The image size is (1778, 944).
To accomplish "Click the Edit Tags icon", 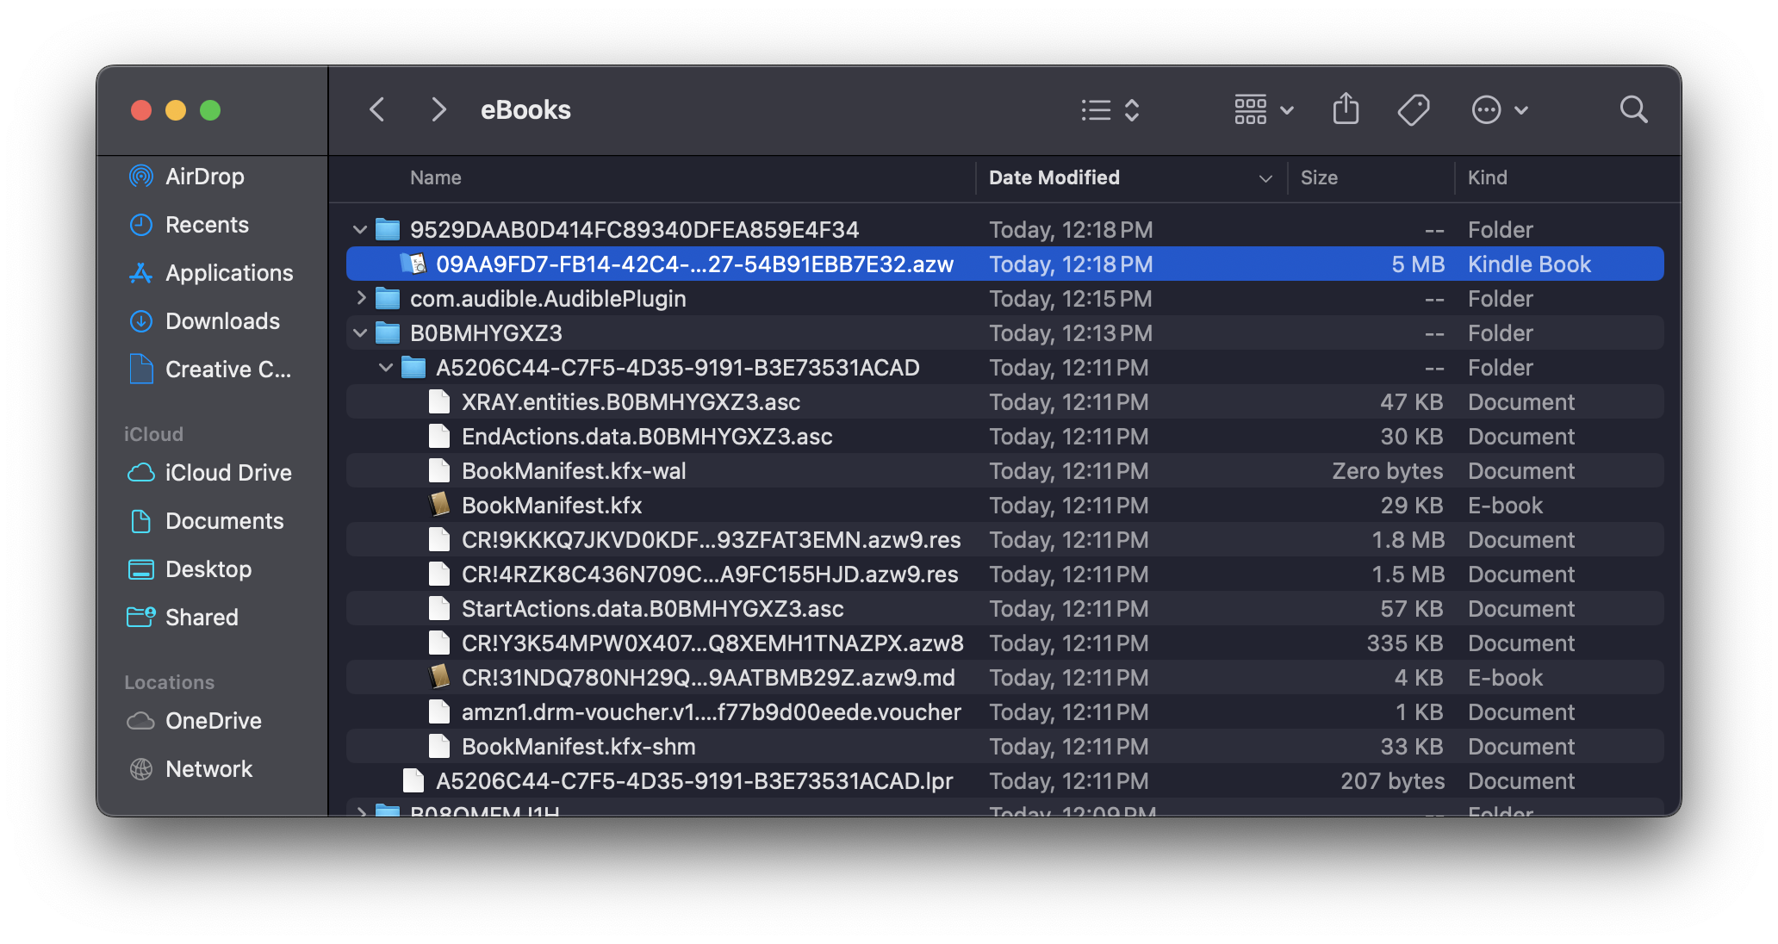I will point(1413,109).
